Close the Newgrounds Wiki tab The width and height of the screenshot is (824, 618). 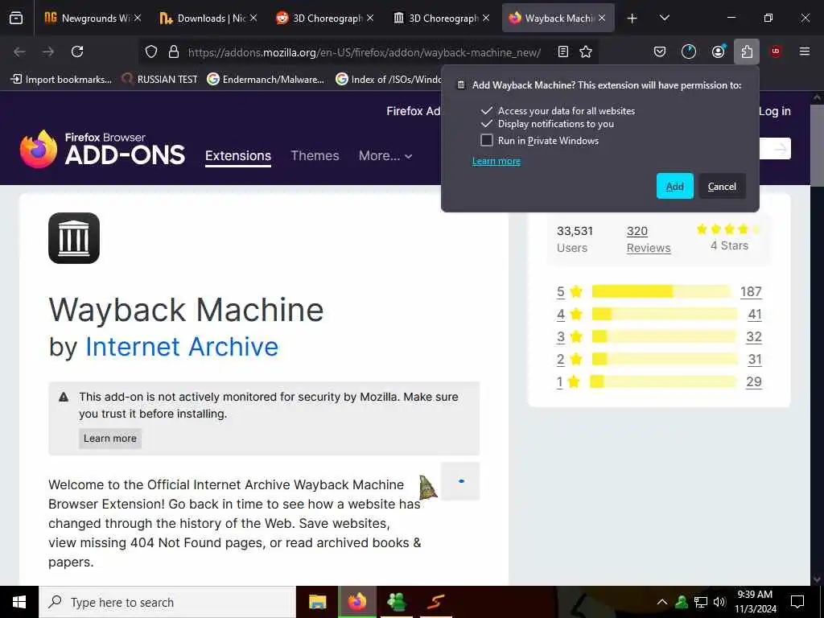[x=138, y=18]
